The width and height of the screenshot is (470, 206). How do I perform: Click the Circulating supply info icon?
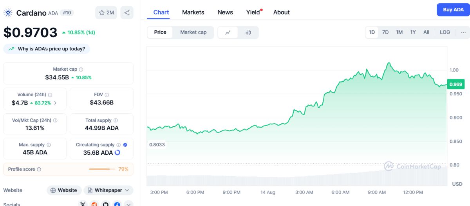click(119, 145)
